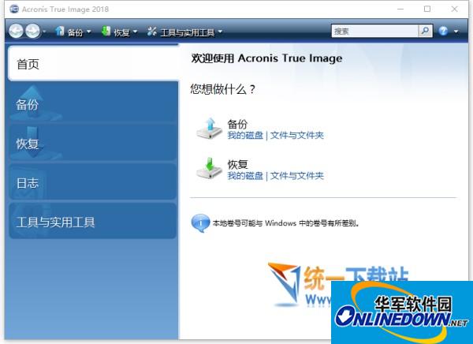Viewport: 473px width, 344px height.
Task: Click into the 搜索 search field
Action: pos(375,31)
